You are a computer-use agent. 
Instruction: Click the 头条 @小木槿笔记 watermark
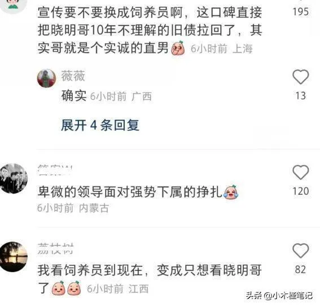[279, 295]
